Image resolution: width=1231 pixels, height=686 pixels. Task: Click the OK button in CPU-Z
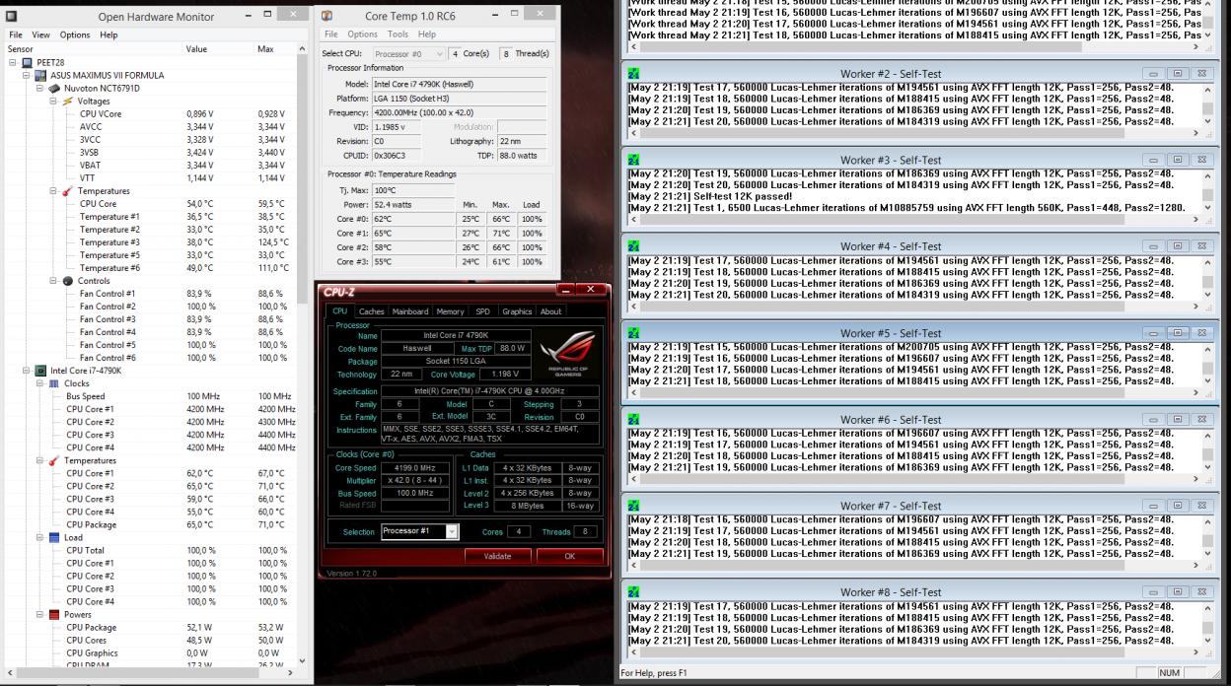coord(569,556)
